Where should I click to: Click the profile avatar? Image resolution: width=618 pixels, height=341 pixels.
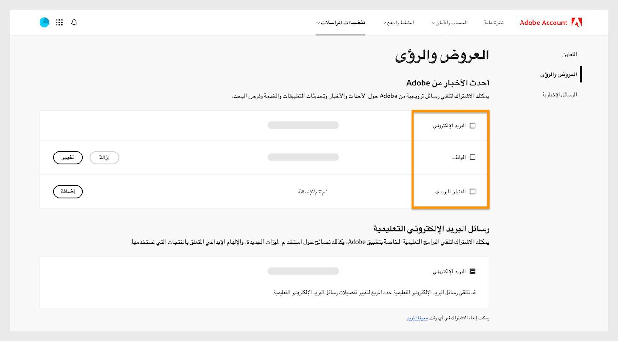click(x=44, y=22)
